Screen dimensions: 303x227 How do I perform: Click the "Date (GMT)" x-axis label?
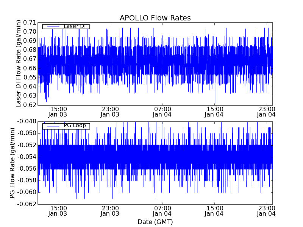155,222
